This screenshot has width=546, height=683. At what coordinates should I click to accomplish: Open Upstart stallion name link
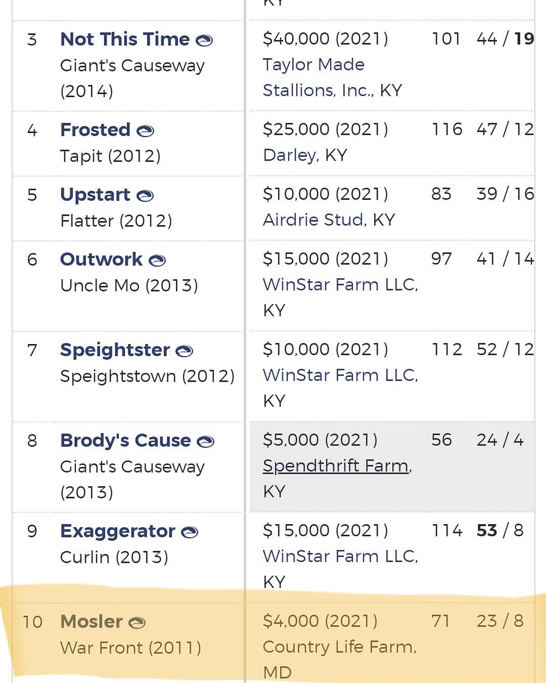pos(95,194)
